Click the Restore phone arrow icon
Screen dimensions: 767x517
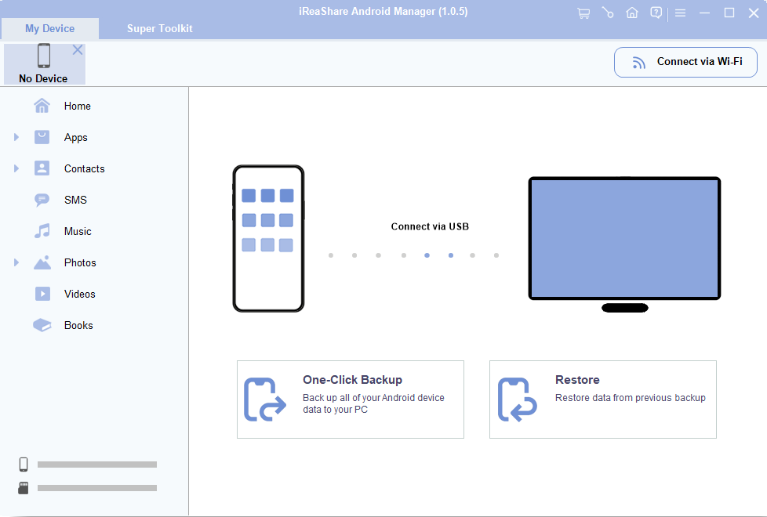click(x=517, y=399)
